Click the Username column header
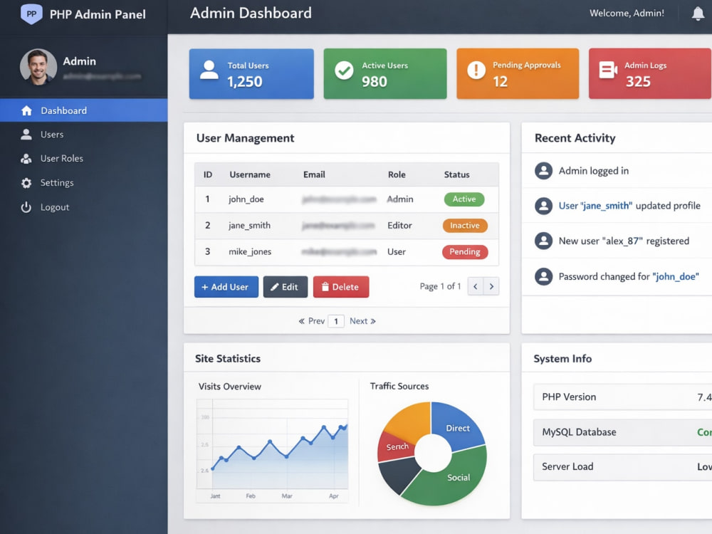The height and width of the screenshot is (534, 712). pos(250,174)
